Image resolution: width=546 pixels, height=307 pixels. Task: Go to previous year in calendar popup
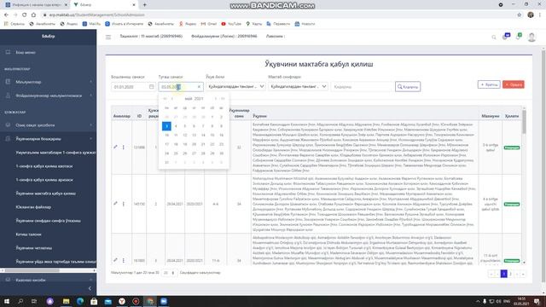[x=165, y=99]
